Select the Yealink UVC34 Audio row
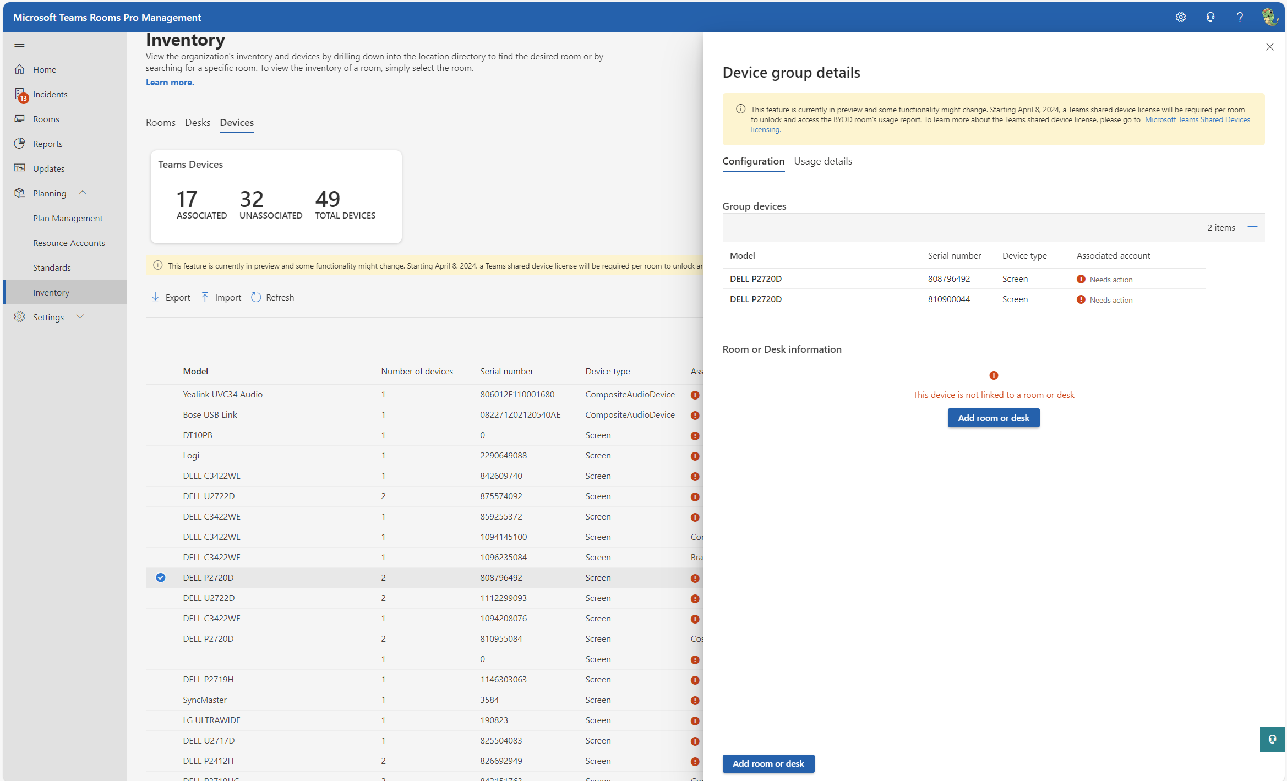The width and height of the screenshot is (1287, 781). pos(424,394)
